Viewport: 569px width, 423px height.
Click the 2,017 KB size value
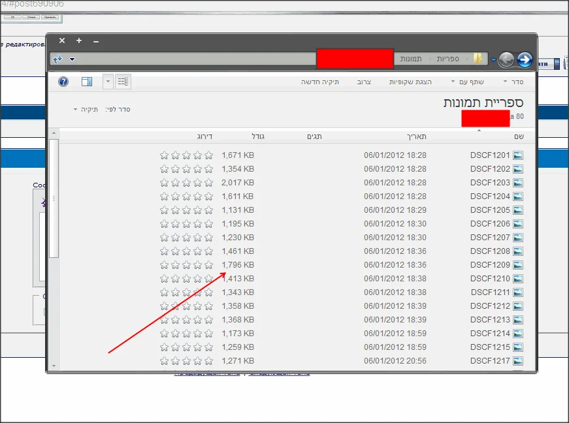238,183
